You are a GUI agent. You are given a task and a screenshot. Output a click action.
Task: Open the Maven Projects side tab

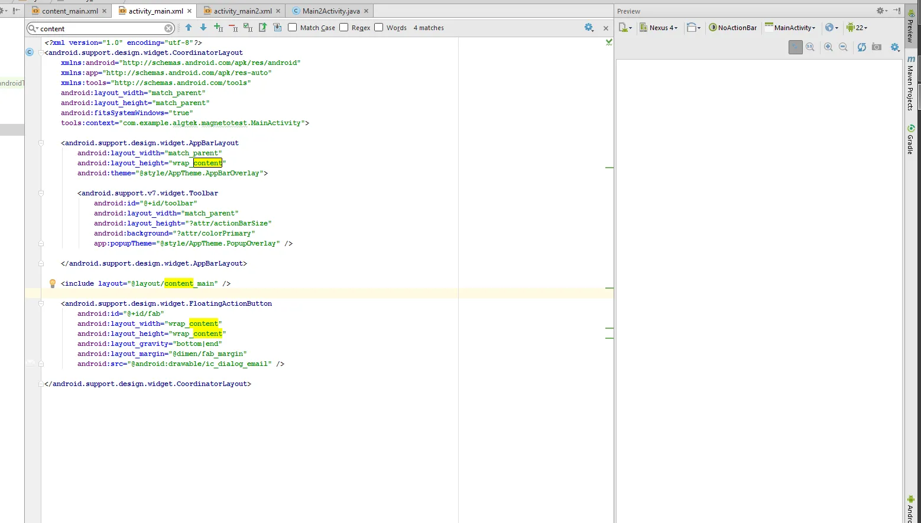911,84
